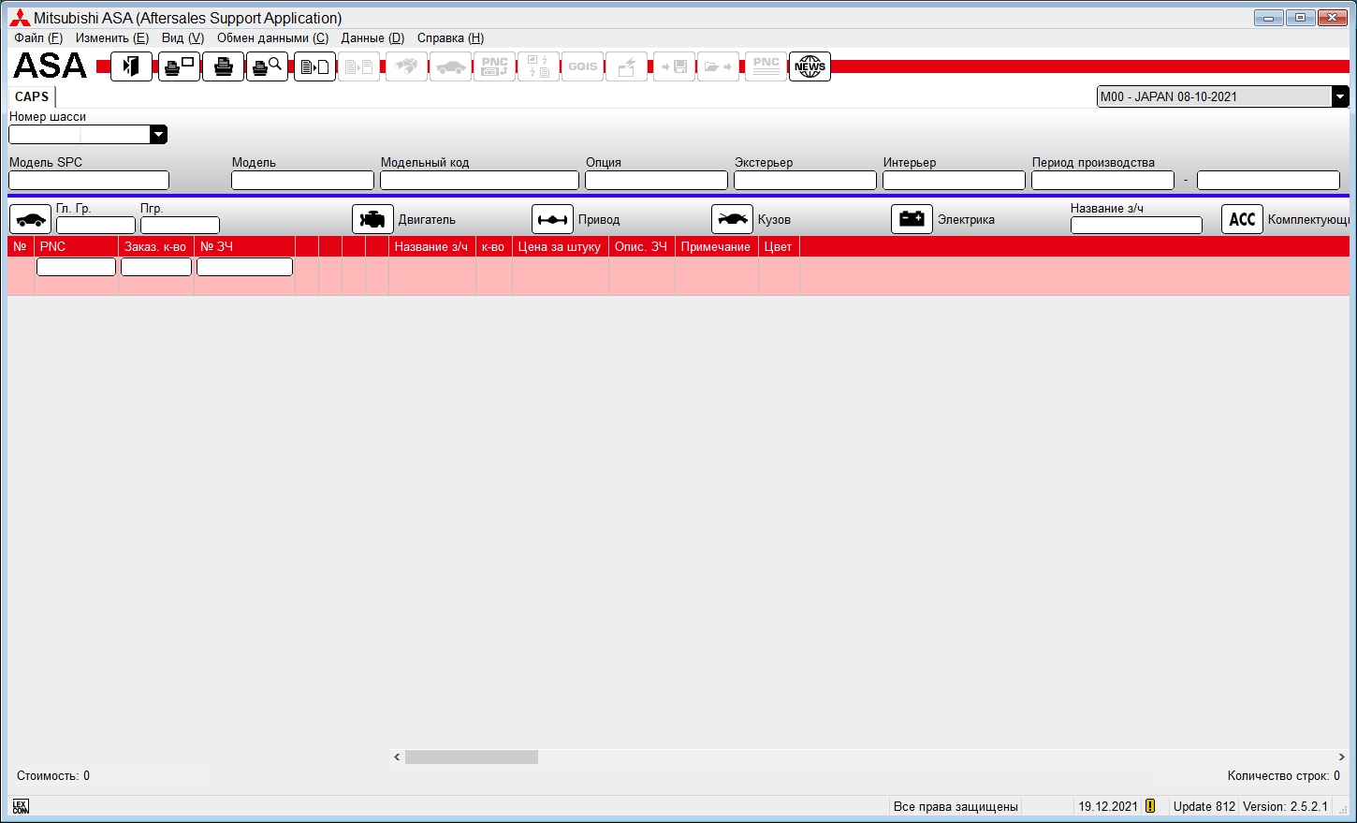This screenshot has height=823, width=1357.
Task: Click the Update 812 status text
Action: click(1204, 806)
